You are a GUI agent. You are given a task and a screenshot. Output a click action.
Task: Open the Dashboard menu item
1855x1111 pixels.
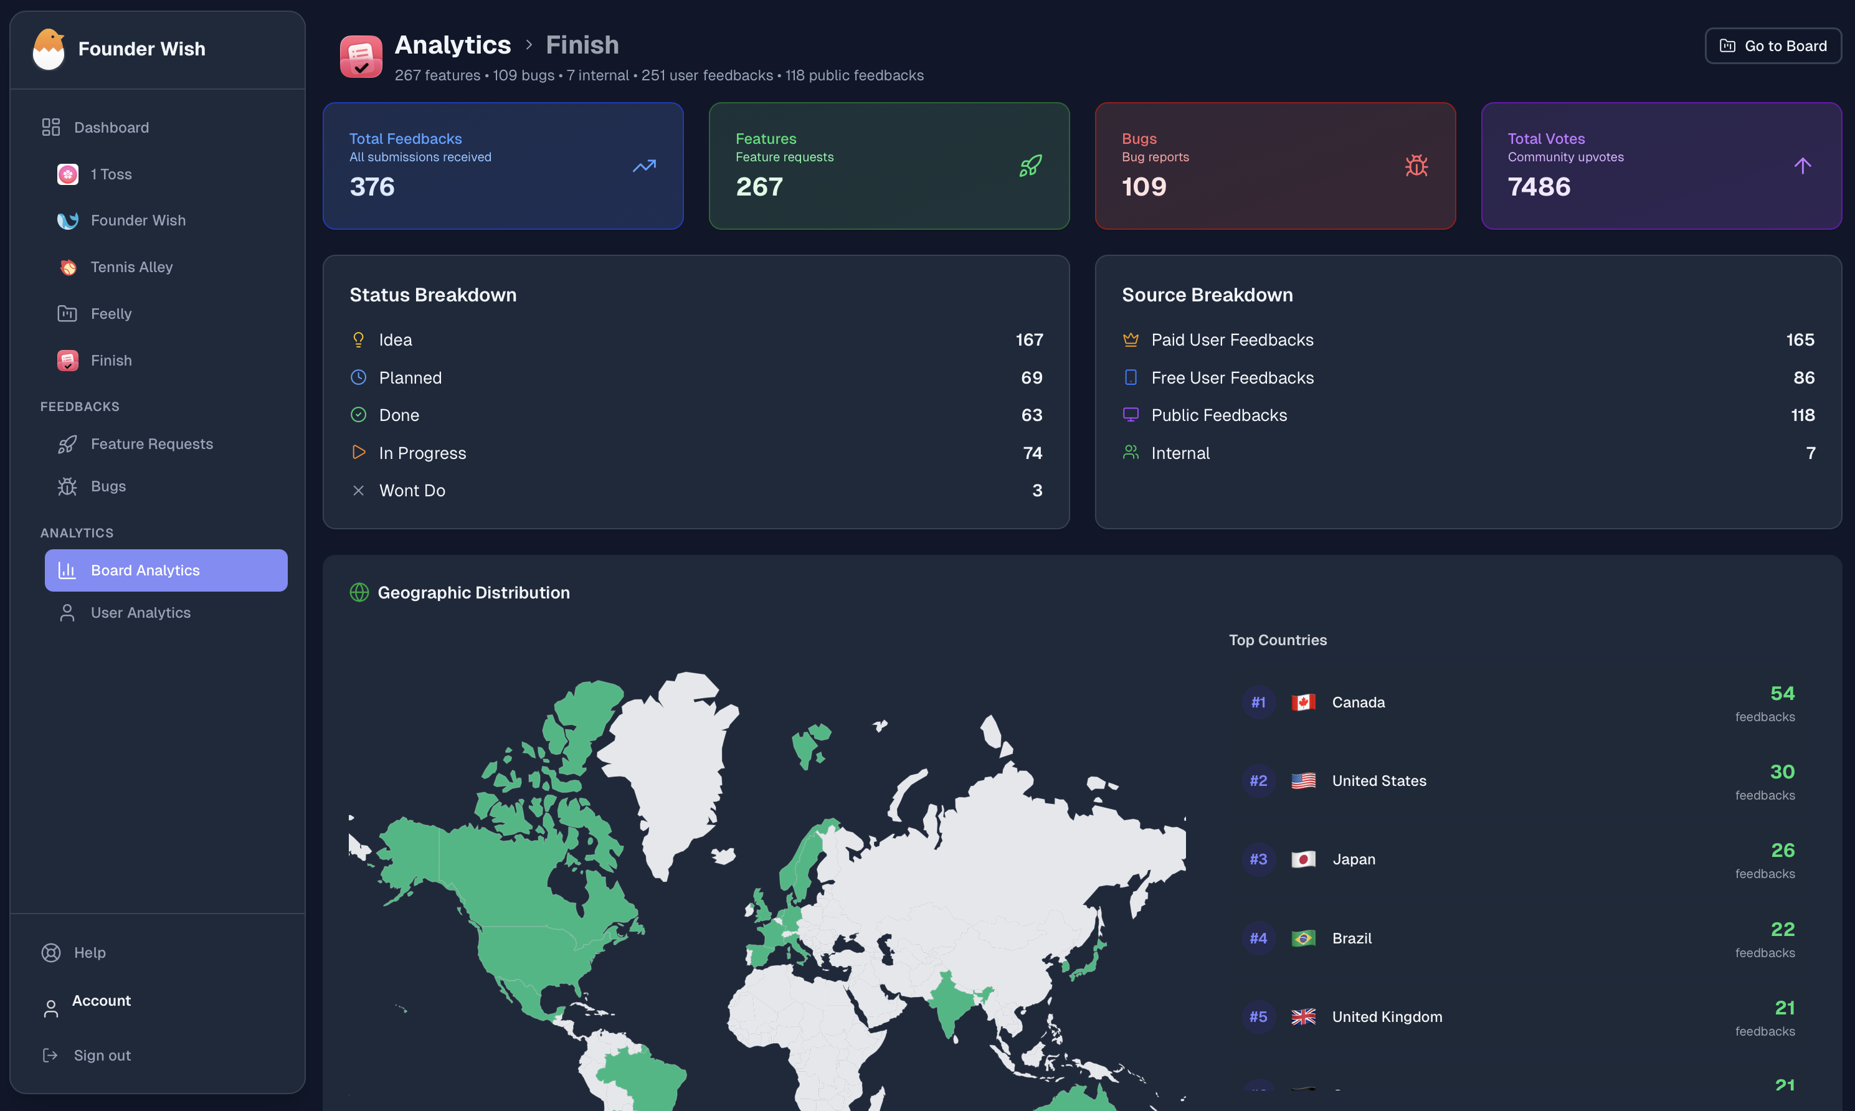click(111, 127)
